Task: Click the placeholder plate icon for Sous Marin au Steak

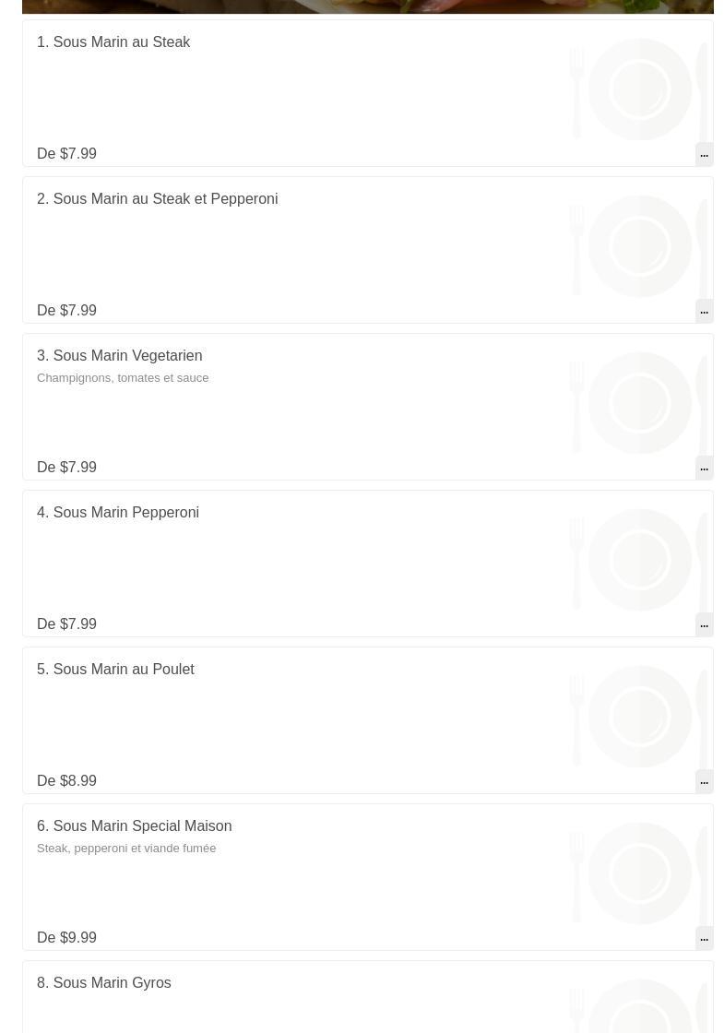Action: pos(639,89)
